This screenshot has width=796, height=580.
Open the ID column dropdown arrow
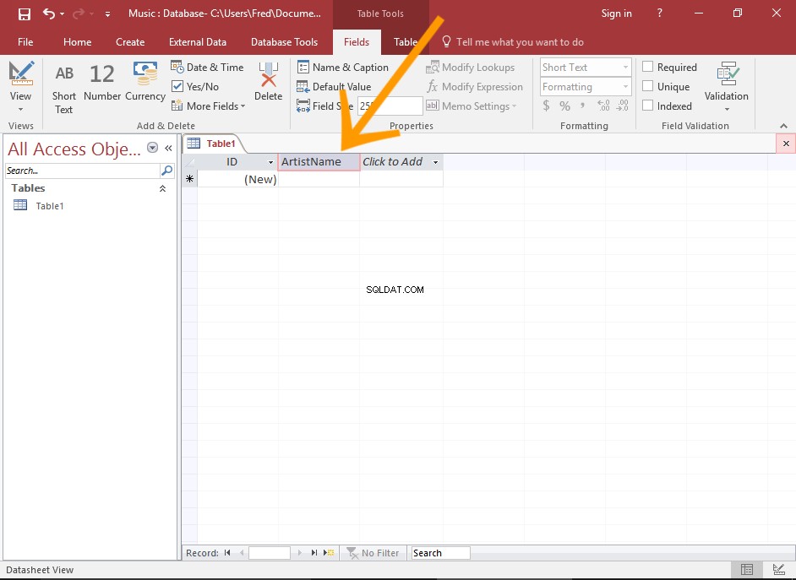(x=270, y=162)
